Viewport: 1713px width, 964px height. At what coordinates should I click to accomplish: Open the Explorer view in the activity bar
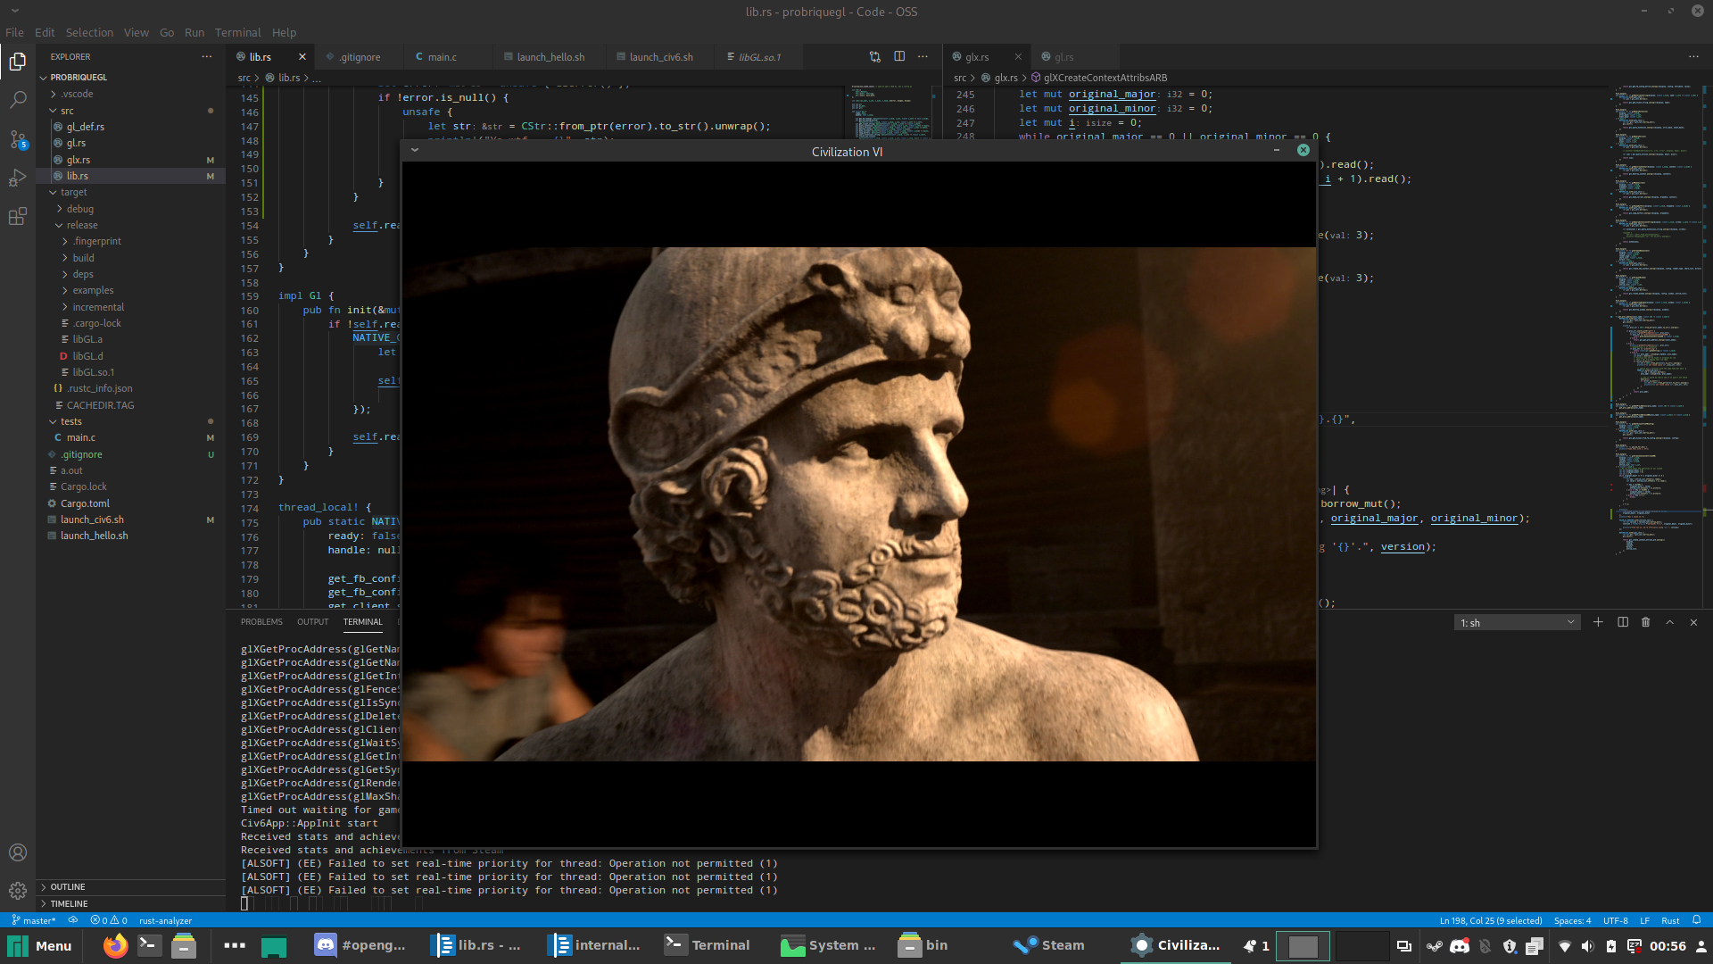tap(18, 61)
